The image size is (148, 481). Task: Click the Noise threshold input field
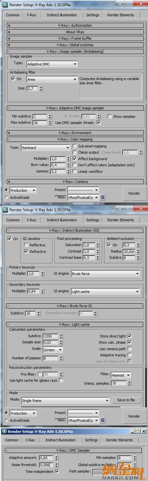click(x=47, y=465)
